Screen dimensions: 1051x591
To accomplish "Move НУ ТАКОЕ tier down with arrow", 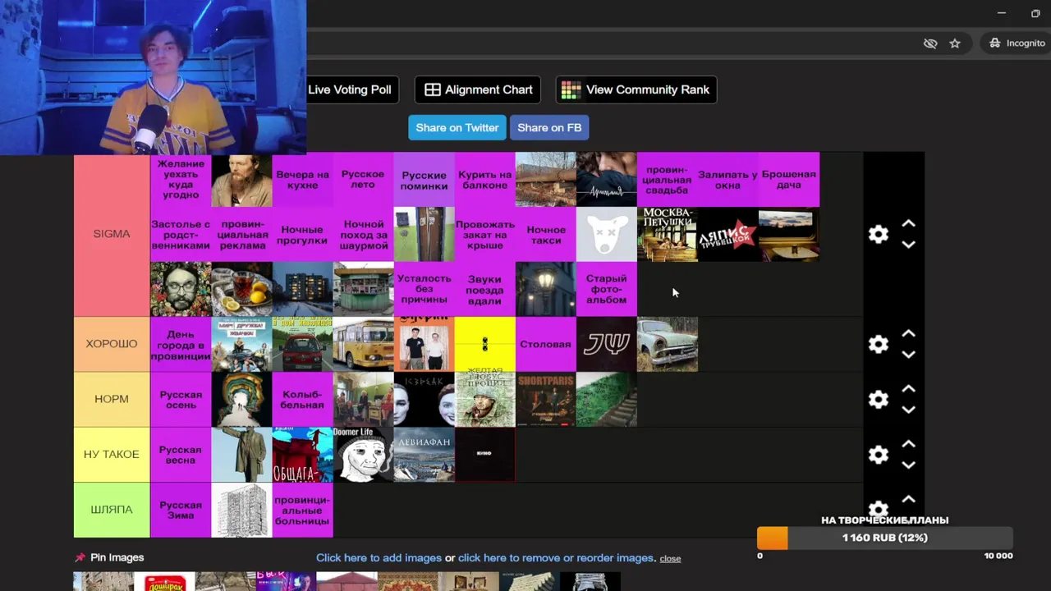I will (x=908, y=465).
